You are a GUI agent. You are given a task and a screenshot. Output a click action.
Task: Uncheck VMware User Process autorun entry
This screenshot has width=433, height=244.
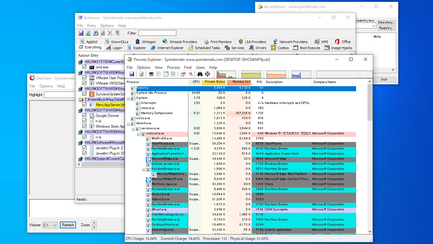click(x=85, y=78)
